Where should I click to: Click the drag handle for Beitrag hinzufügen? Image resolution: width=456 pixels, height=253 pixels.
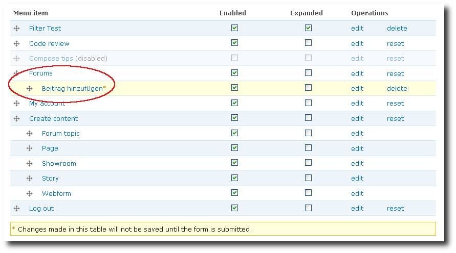[30, 89]
